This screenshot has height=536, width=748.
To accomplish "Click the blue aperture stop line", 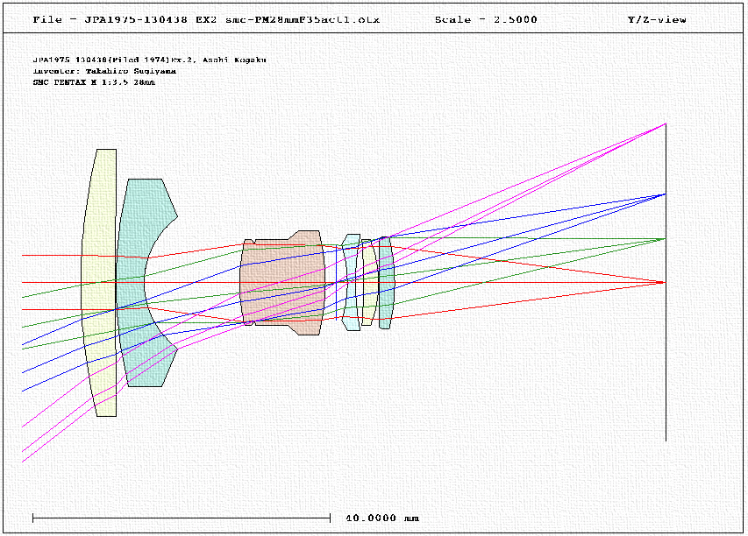I will [x=337, y=283].
